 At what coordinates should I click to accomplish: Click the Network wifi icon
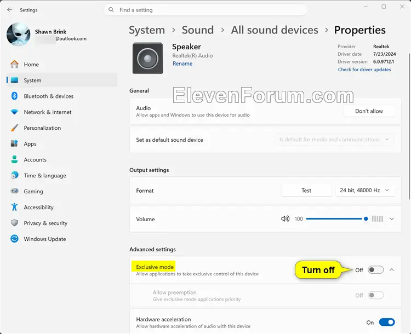tap(14, 112)
